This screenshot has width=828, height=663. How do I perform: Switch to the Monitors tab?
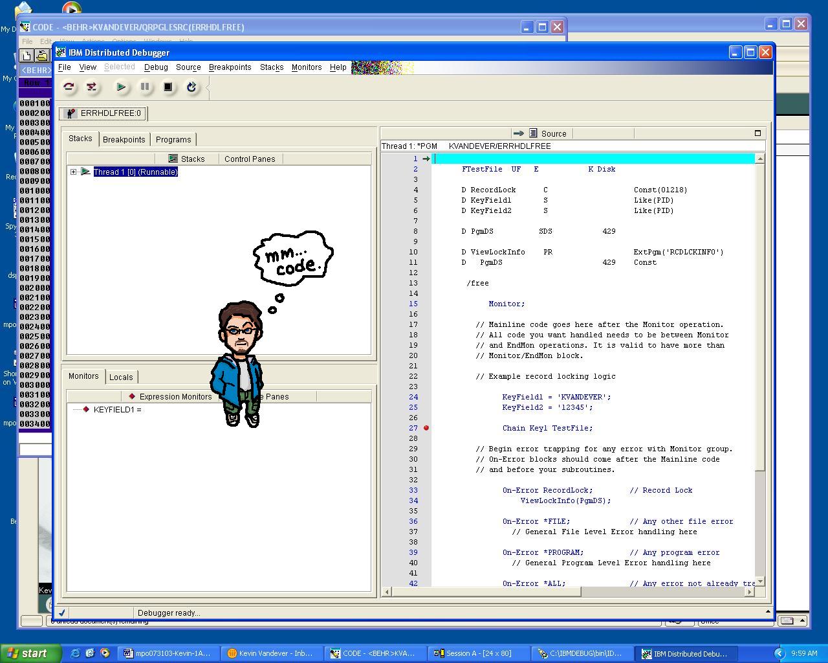tap(83, 376)
